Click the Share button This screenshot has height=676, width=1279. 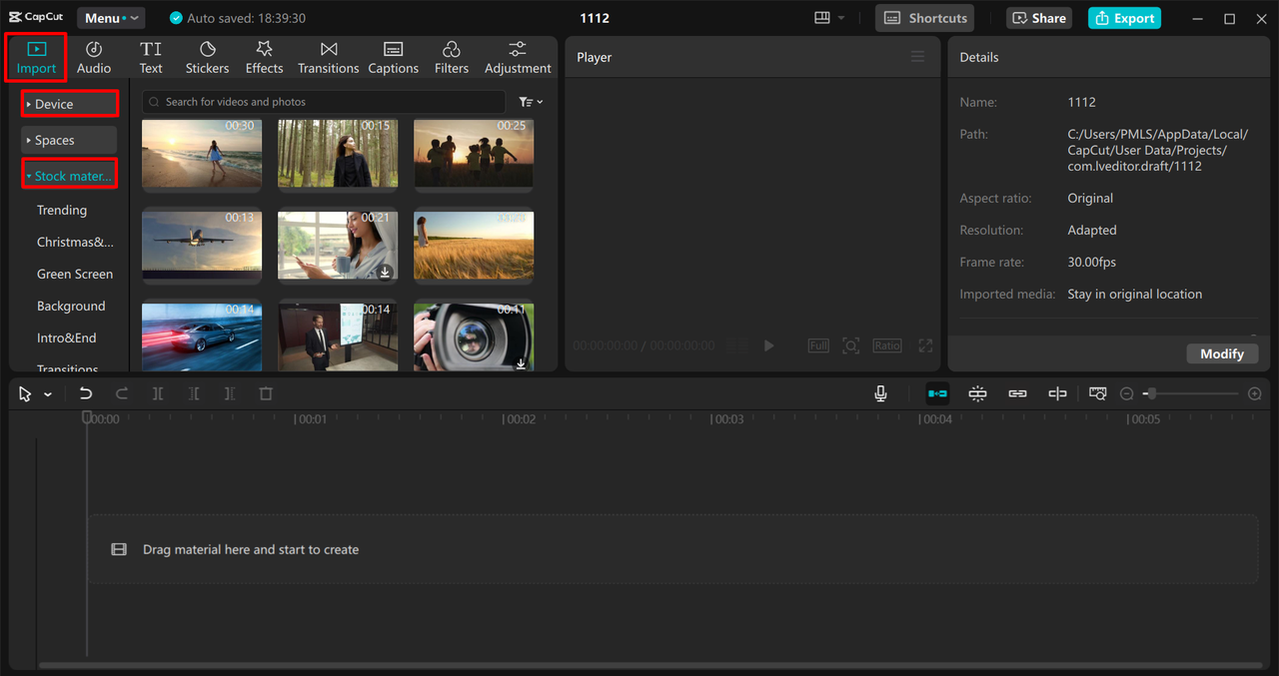coord(1038,18)
